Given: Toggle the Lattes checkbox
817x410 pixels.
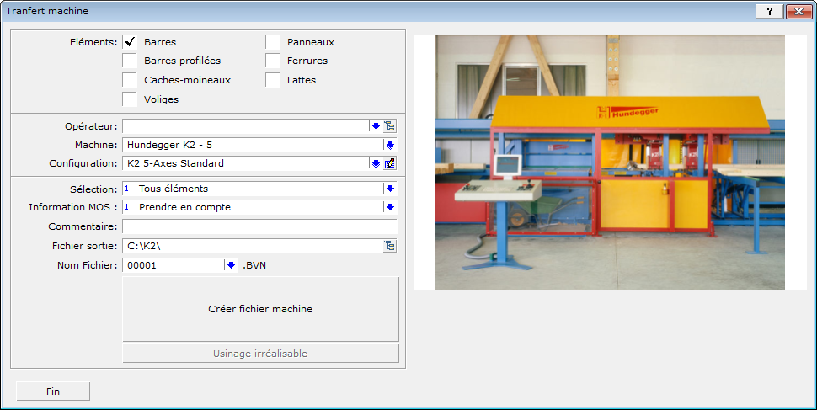Looking at the screenshot, I should point(273,80).
